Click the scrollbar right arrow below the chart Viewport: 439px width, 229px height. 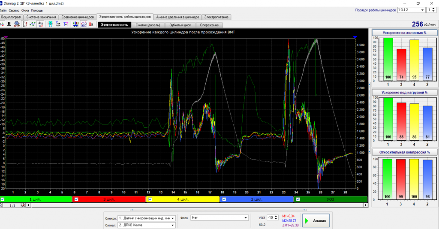tap(365, 205)
